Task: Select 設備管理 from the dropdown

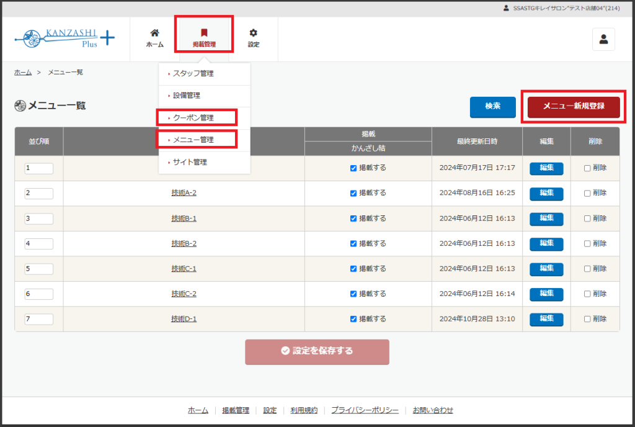Action: click(x=186, y=96)
